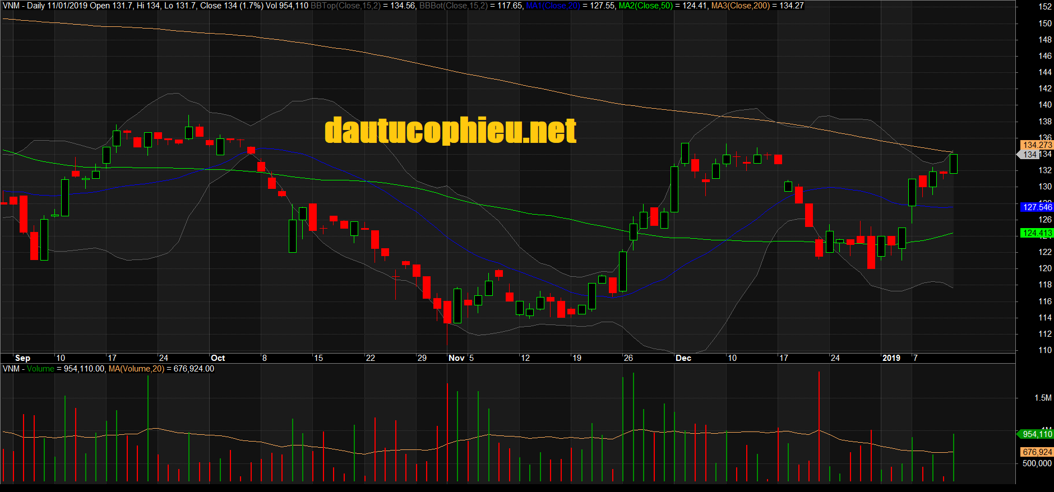Click the green 124.413 price tag
1054x492 pixels.
point(1037,233)
